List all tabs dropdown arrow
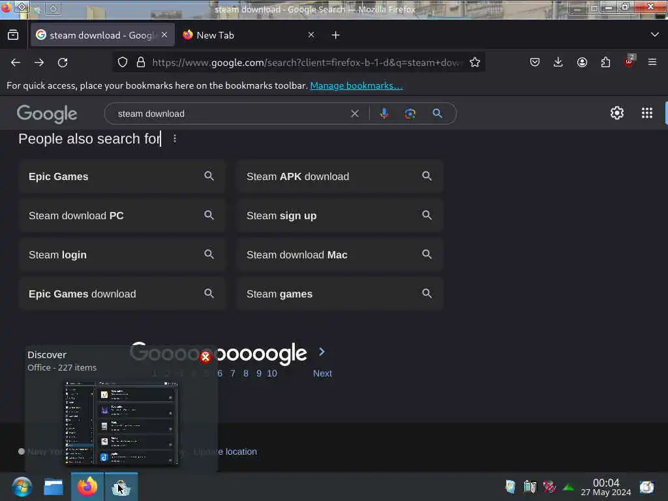 click(655, 35)
